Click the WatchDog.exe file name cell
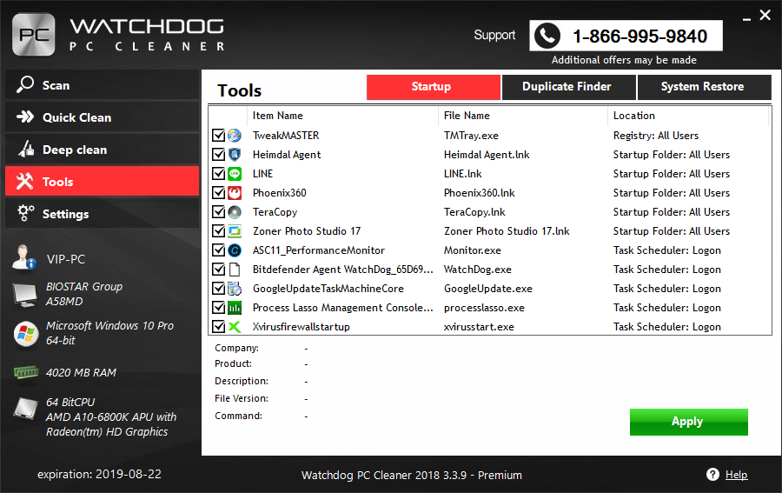The image size is (782, 493). point(478,270)
